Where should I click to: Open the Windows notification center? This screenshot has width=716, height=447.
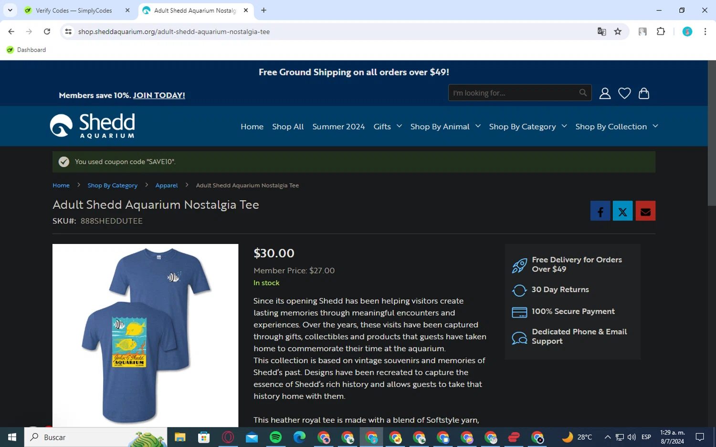[700, 437]
